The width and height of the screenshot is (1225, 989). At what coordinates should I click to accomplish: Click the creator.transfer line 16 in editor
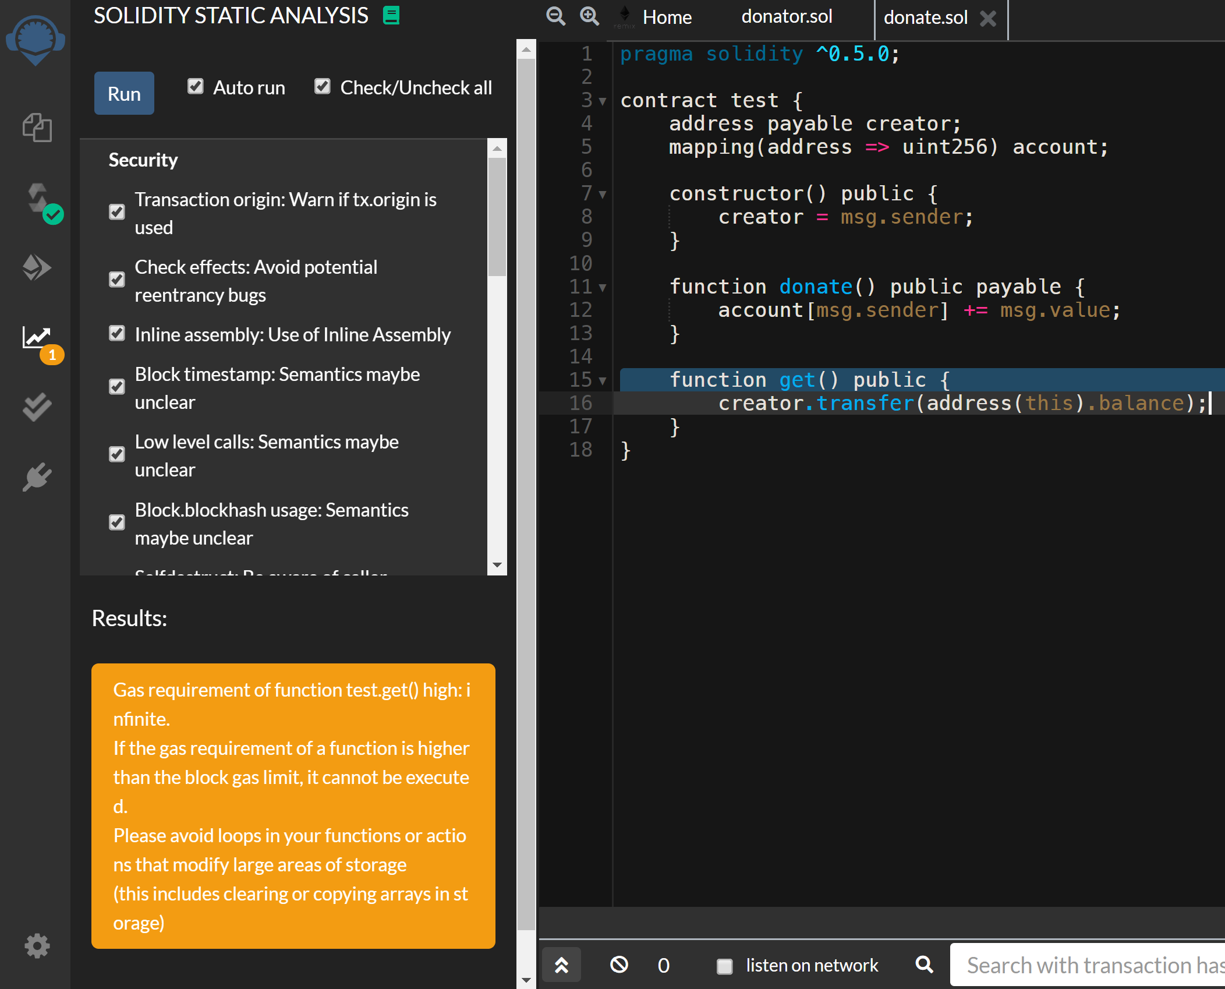coord(961,403)
